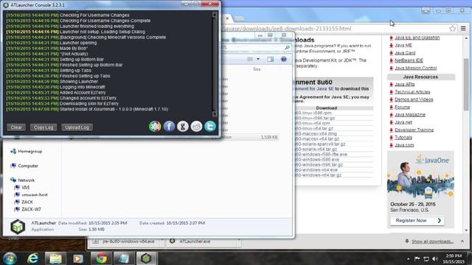Clear the console log

(x=16, y=127)
